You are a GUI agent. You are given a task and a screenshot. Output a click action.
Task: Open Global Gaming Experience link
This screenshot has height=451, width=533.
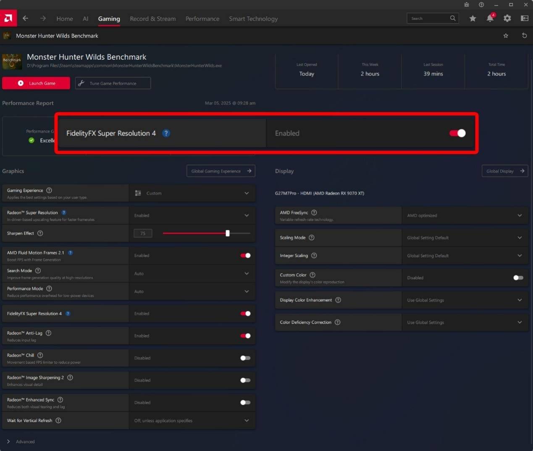click(221, 171)
